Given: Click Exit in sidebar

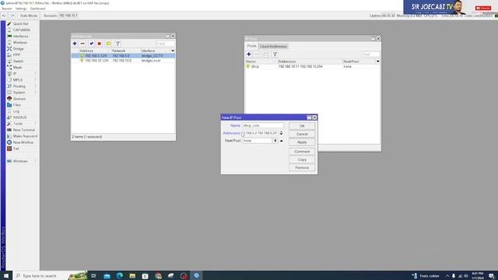Looking at the screenshot, I should click(16, 149).
